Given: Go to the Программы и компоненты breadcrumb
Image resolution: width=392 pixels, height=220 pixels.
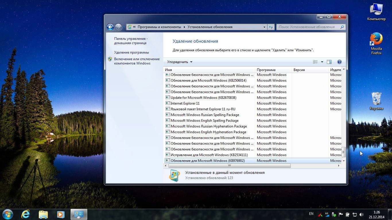Looking at the screenshot, I should tap(159, 27).
